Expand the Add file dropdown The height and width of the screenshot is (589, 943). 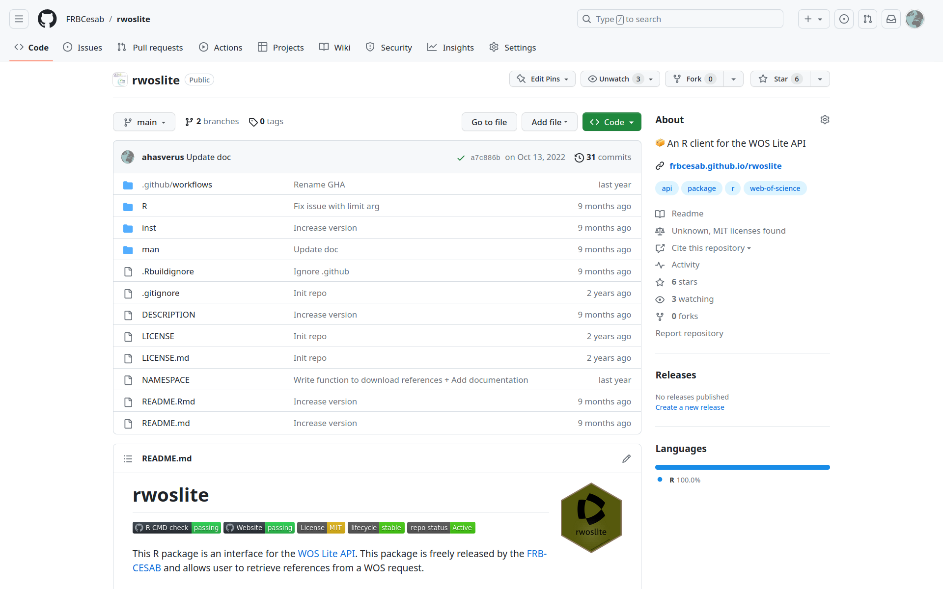tap(549, 122)
